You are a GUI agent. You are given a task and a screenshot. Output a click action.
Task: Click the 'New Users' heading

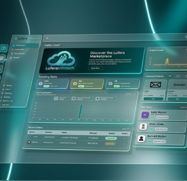pos(146,107)
